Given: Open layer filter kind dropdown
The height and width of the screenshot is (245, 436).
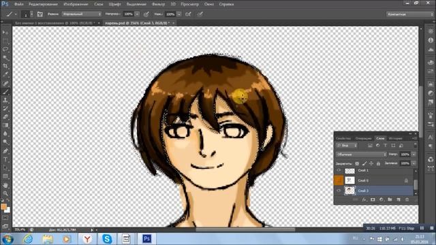Looking at the screenshot, I should click(x=347, y=145).
